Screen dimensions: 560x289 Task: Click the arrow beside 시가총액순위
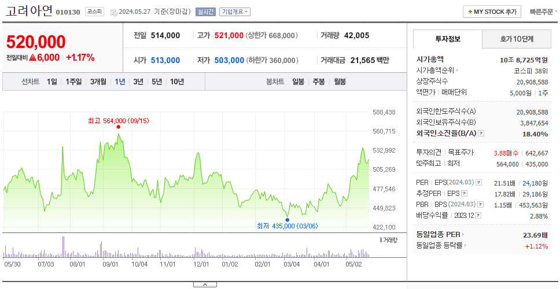point(457,71)
